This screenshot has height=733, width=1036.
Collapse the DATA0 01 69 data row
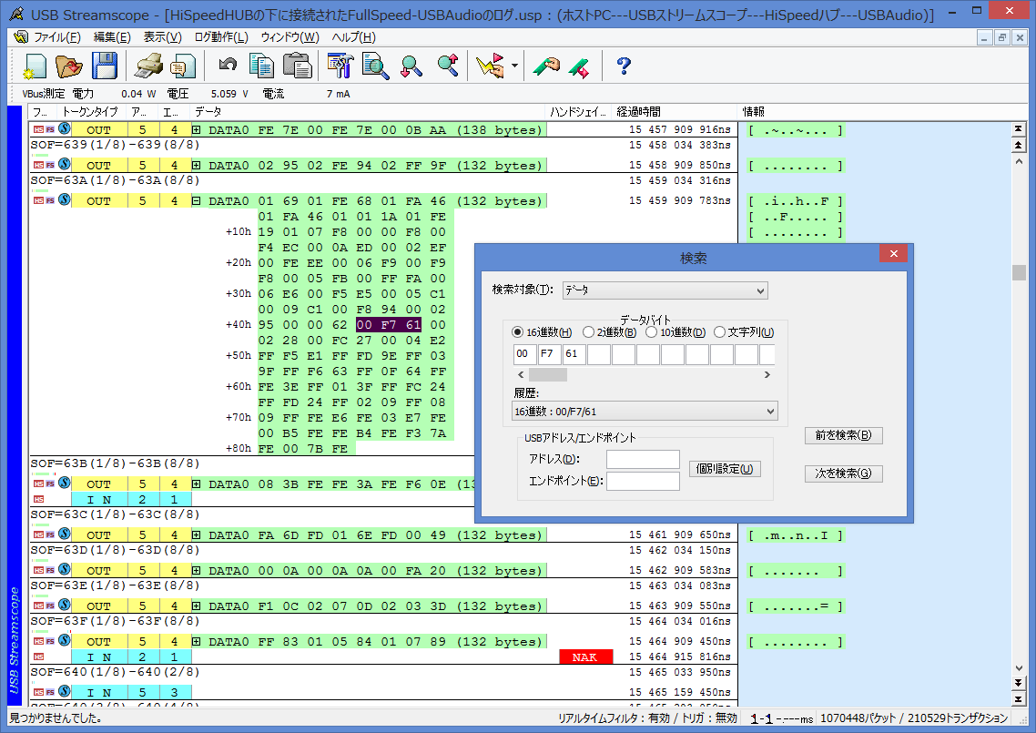[x=197, y=201]
